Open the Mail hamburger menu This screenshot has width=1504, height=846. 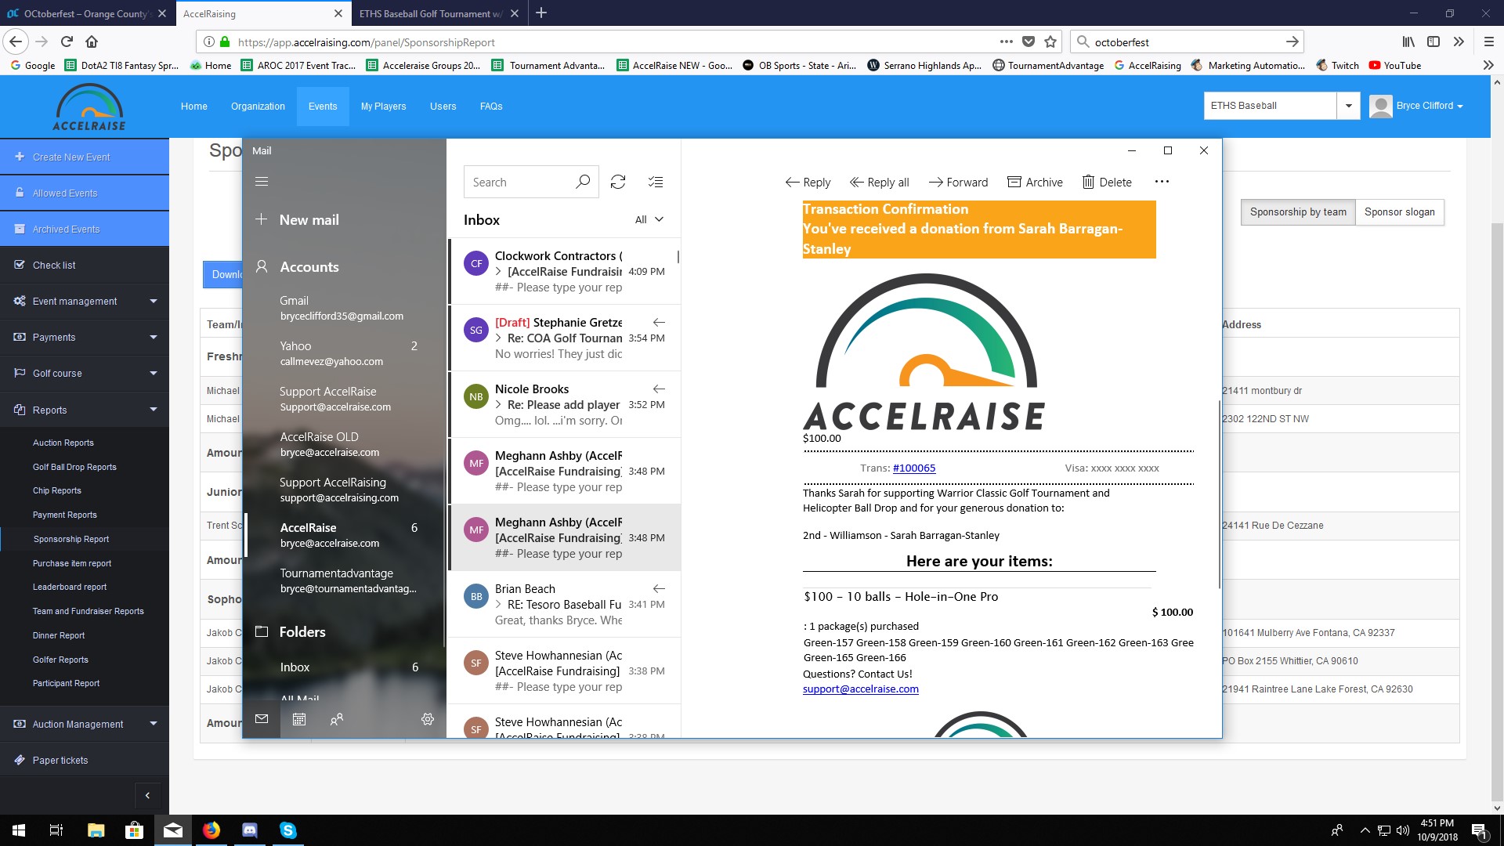[x=262, y=181]
